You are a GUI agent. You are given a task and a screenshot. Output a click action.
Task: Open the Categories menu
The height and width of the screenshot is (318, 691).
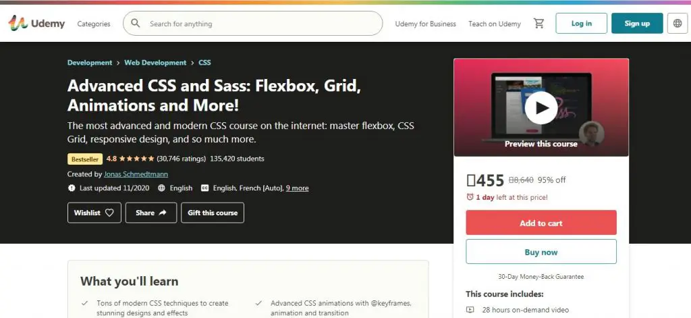[94, 24]
